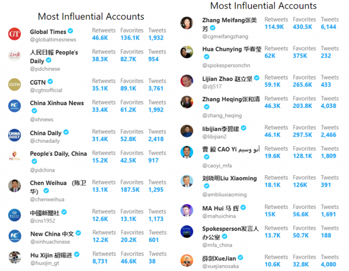Open the @cgtnofficial handle
The width and height of the screenshot is (349, 271).
46,90
